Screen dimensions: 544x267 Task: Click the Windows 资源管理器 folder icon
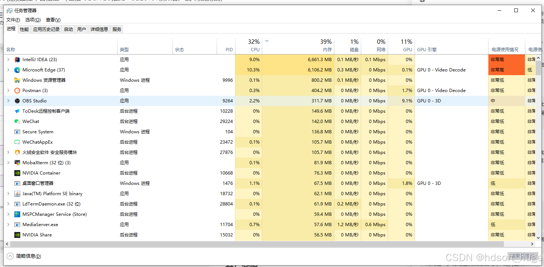17,80
